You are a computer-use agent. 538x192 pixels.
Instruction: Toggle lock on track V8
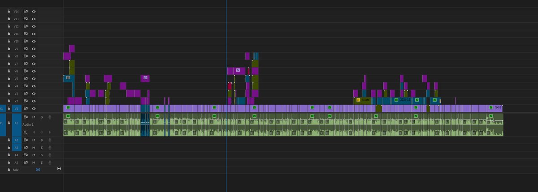(9, 56)
